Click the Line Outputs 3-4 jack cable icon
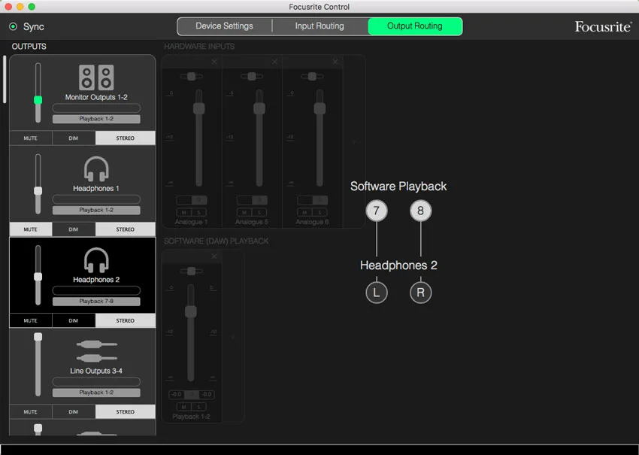The width and height of the screenshot is (639, 455). 96,351
